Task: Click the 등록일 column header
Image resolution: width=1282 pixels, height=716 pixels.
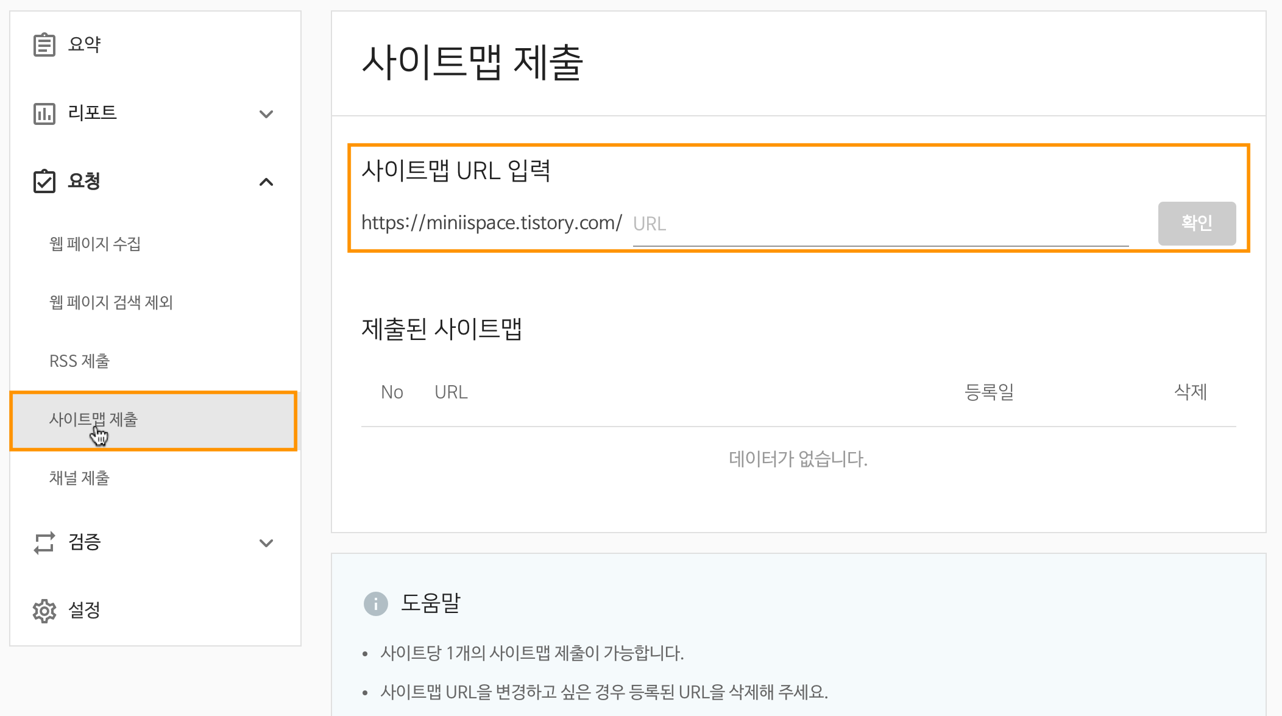Action: point(989,392)
